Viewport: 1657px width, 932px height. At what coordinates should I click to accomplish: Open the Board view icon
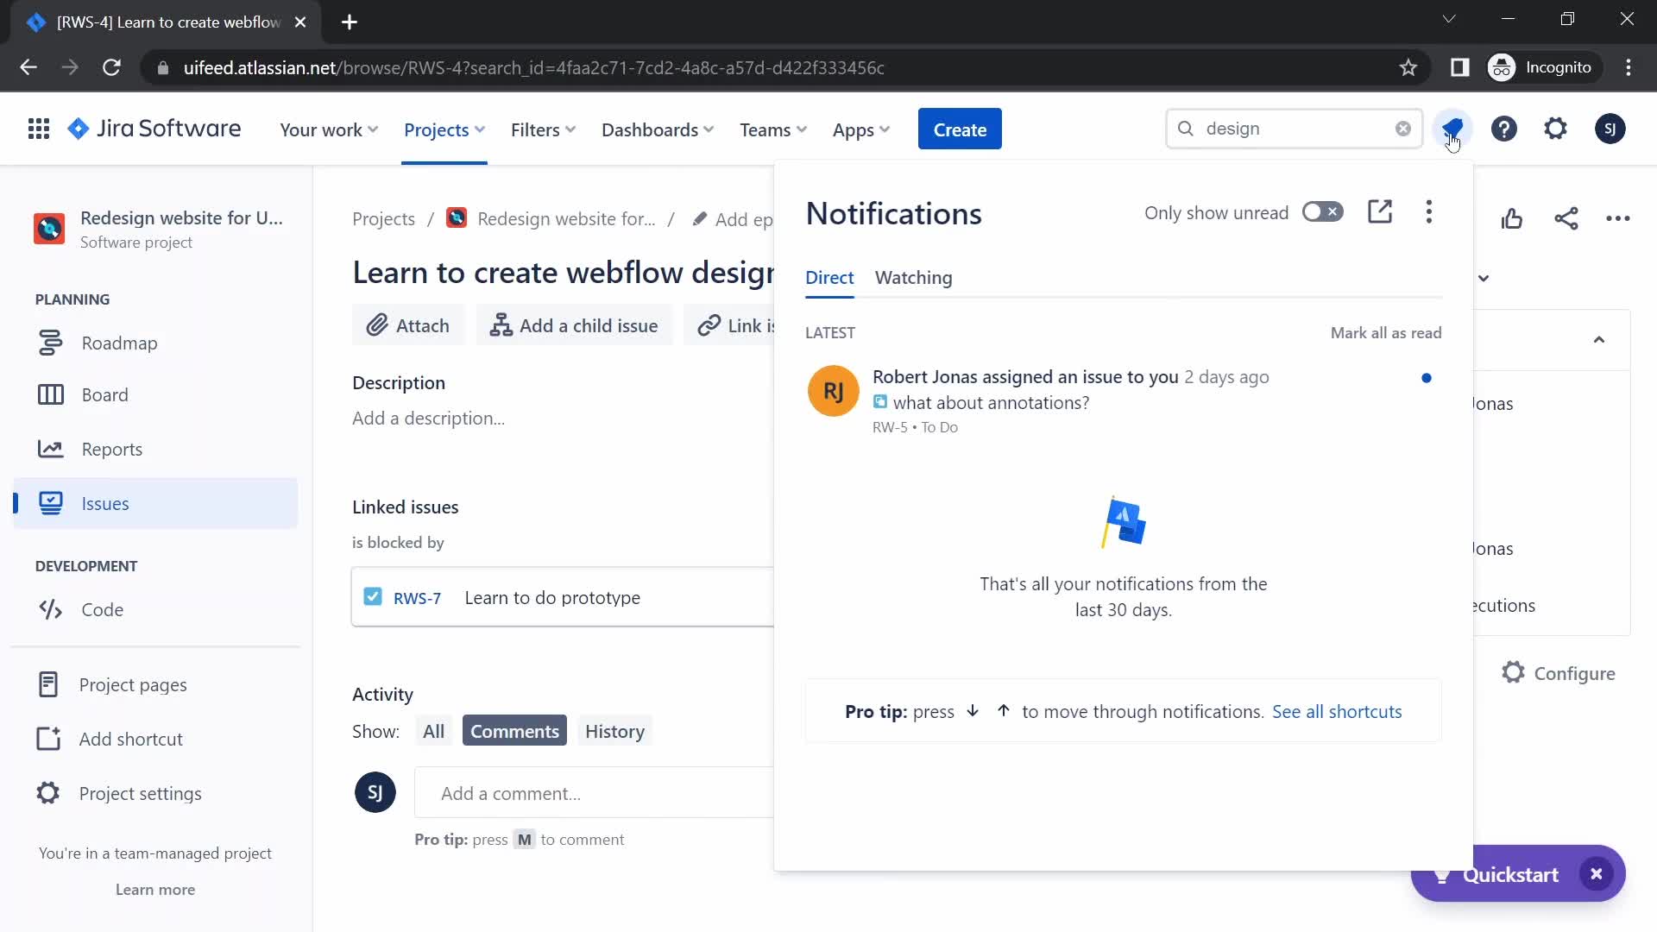[x=50, y=394]
